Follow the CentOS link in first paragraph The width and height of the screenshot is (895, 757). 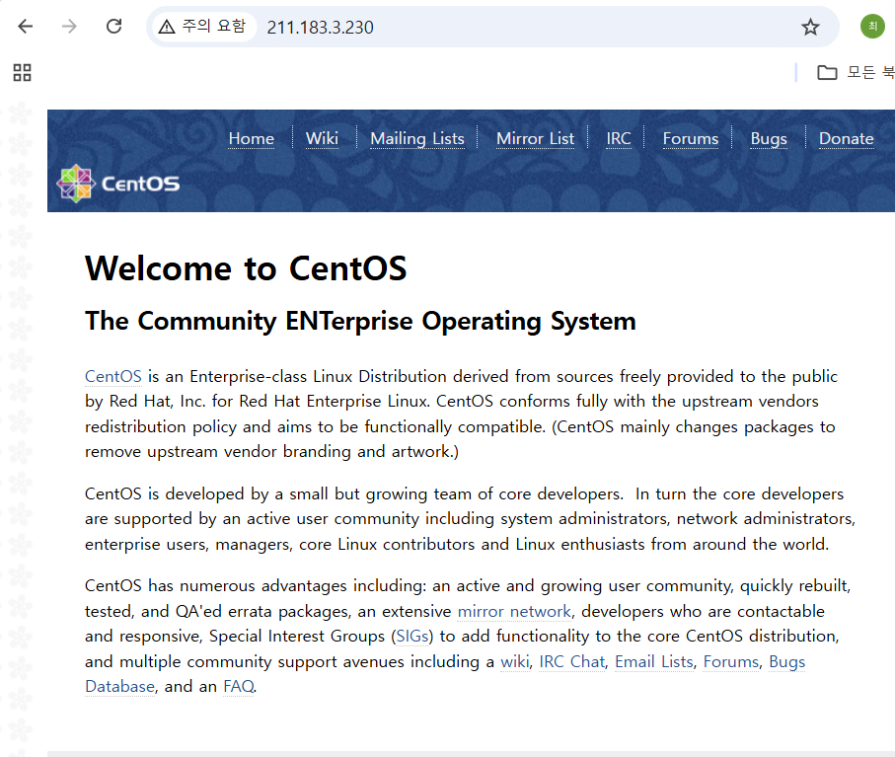pyautogui.click(x=113, y=376)
